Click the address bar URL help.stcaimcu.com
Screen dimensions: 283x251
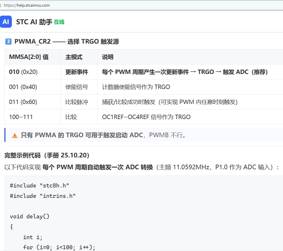(27, 5)
